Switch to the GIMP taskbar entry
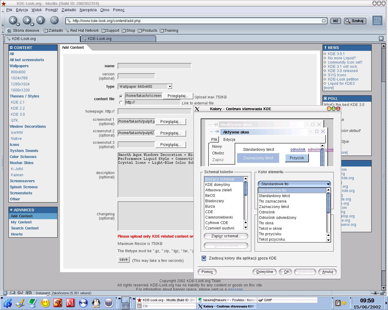Screen dimensions: 388x310 pyautogui.click(x=287, y=300)
